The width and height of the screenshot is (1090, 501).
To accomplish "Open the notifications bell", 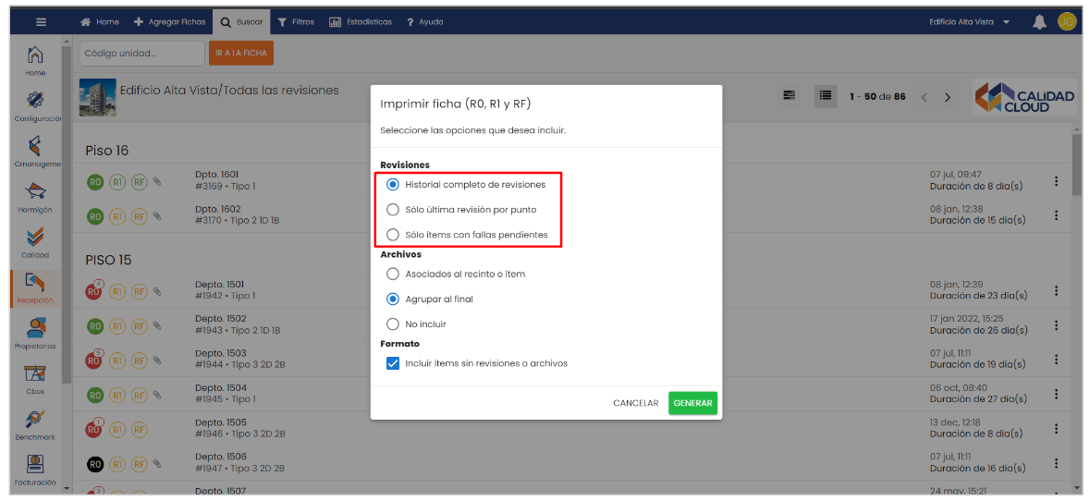I will [x=1039, y=22].
